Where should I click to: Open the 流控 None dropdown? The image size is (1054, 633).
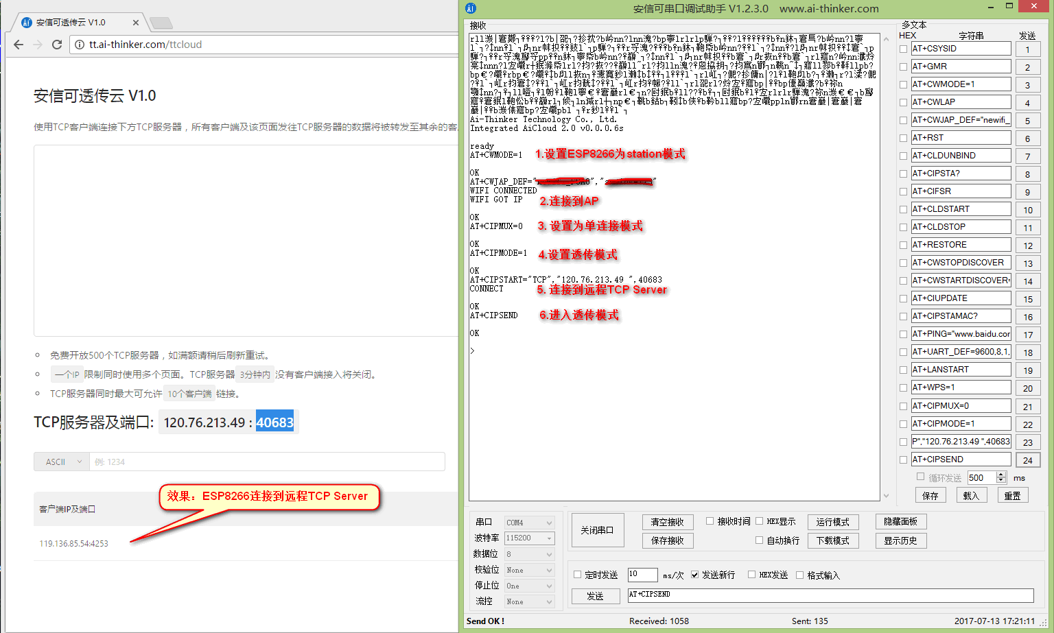pos(529,601)
